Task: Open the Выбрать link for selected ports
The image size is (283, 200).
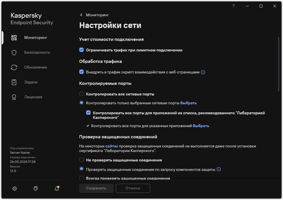Action: click(x=189, y=103)
